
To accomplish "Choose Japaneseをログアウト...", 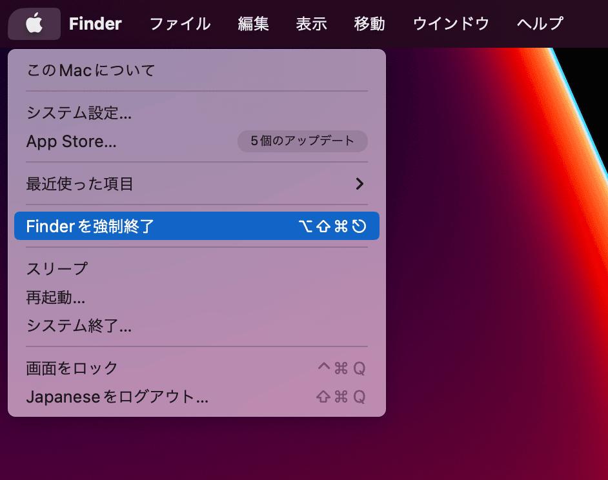I will [x=197, y=396].
